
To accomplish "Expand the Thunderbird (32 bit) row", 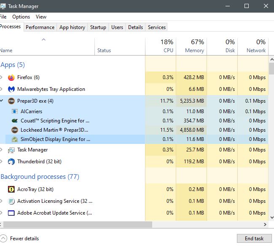I will 1,162.
